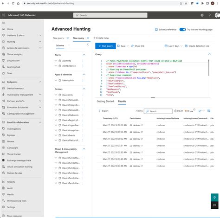The width and height of the screenshot is (220, 218).
Task: Switch to the Getting Started tab
Action: tap(105, 101)
